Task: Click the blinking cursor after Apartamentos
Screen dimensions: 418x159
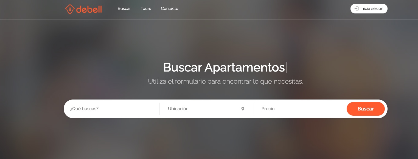Action: pyautogui.click(x=287, y=67)
